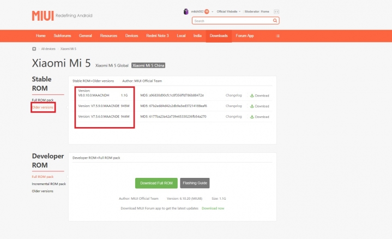Expand the mitch002 user dropdown arrow

click(x=212, y=11)
